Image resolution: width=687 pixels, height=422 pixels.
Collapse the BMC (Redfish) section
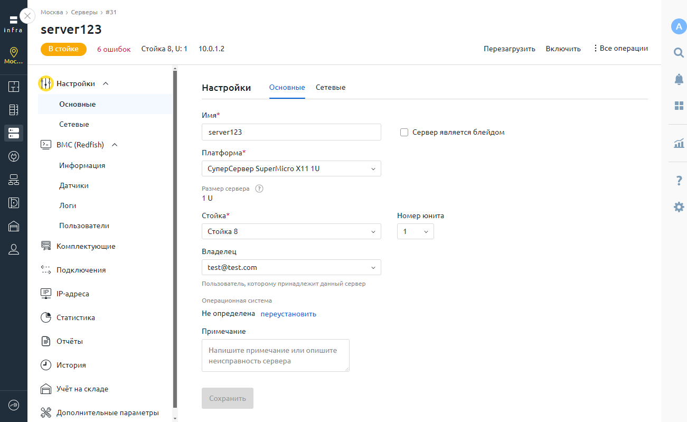[115, 145]
